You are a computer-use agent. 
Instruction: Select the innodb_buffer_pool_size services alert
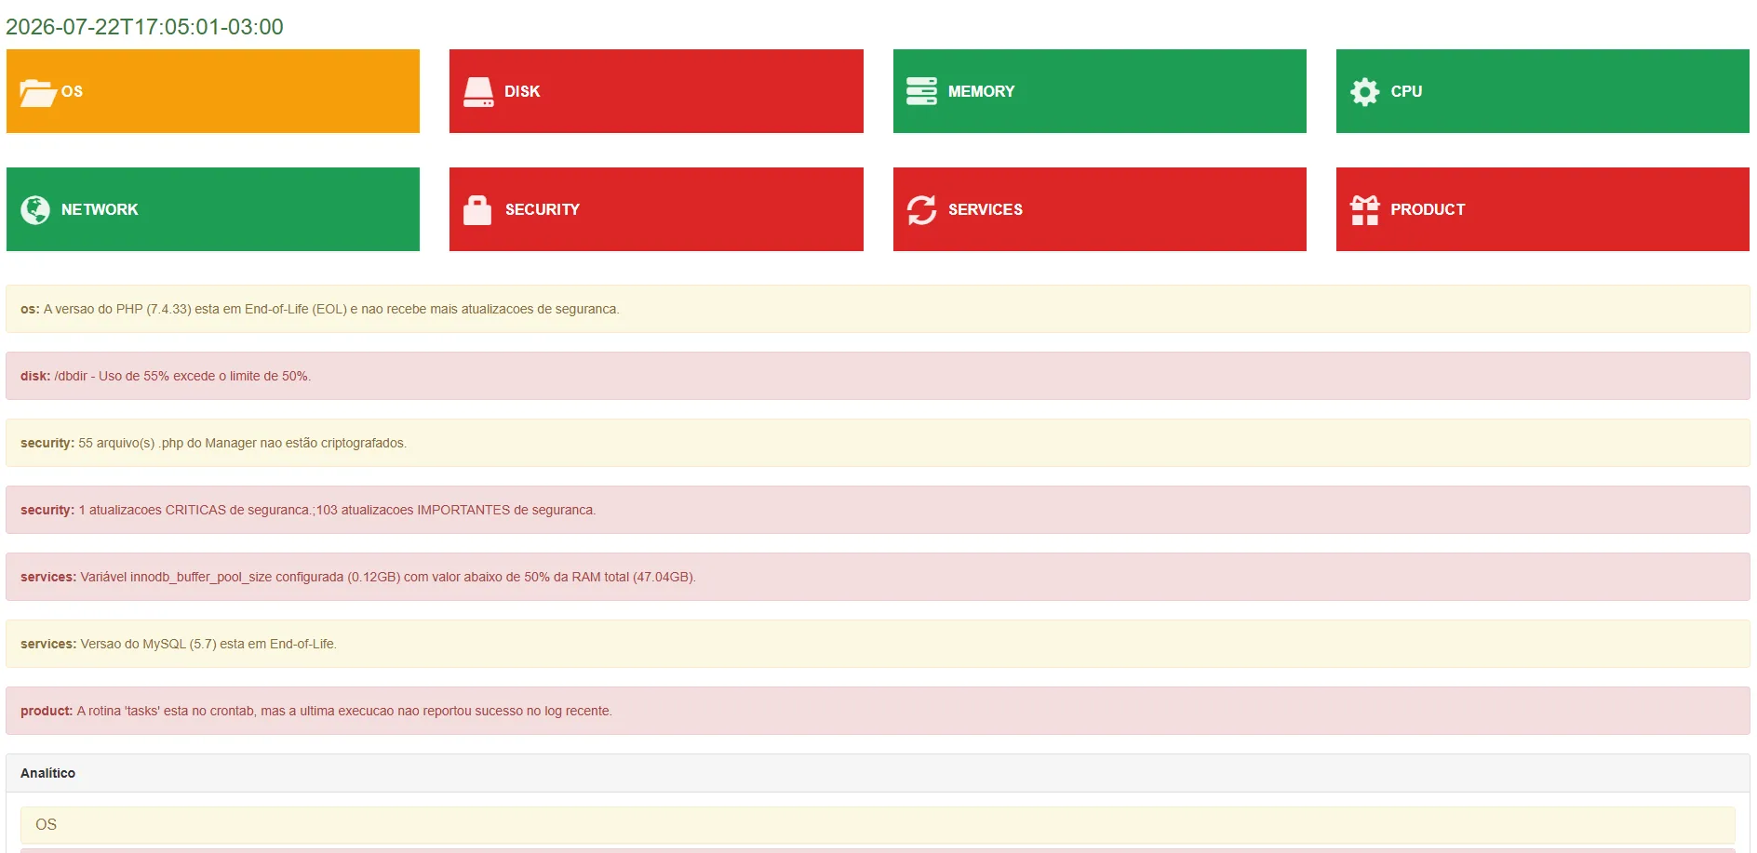click(878, 577)
